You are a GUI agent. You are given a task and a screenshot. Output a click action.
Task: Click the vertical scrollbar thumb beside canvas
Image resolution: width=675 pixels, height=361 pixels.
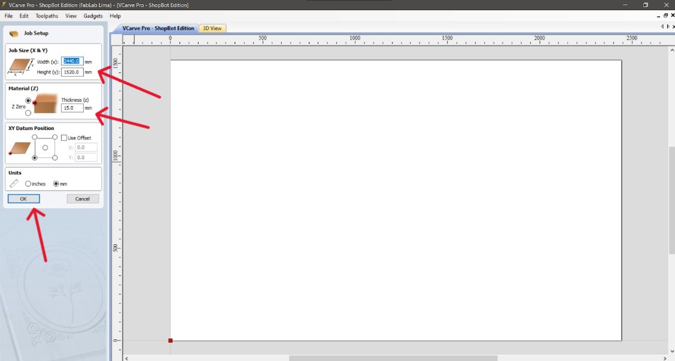(672, 201)
